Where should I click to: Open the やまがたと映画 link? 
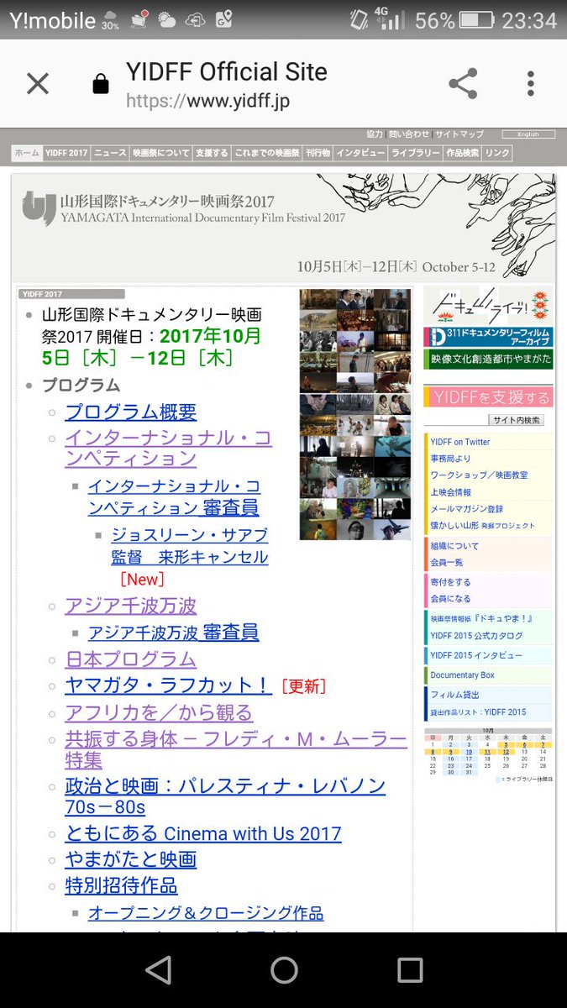130,859
